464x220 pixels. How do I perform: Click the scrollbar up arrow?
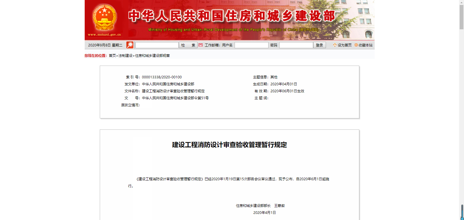461,2
